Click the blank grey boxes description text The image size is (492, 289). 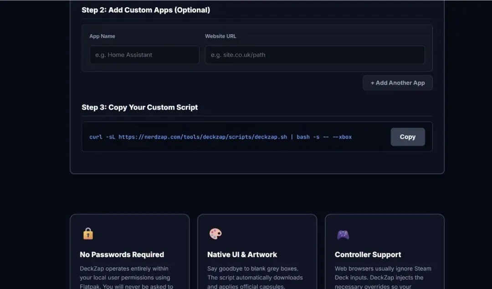pyautogui.click(x=252, y=273)
